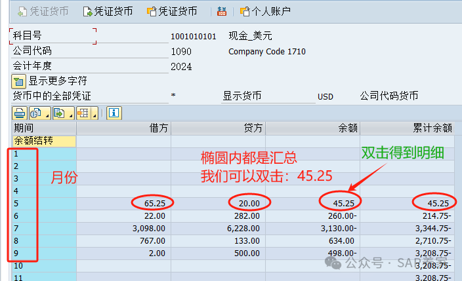Click company code value 1090
The width and height of the screenshot is (462, 281).
[181, 52]
